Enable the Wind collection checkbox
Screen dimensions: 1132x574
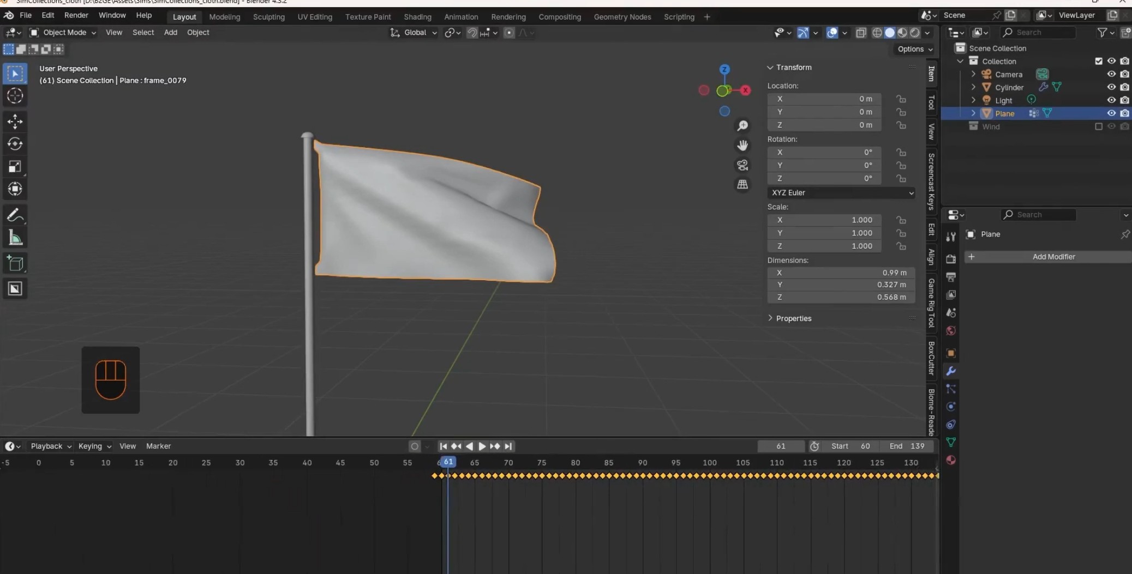tap(1098, 126)
